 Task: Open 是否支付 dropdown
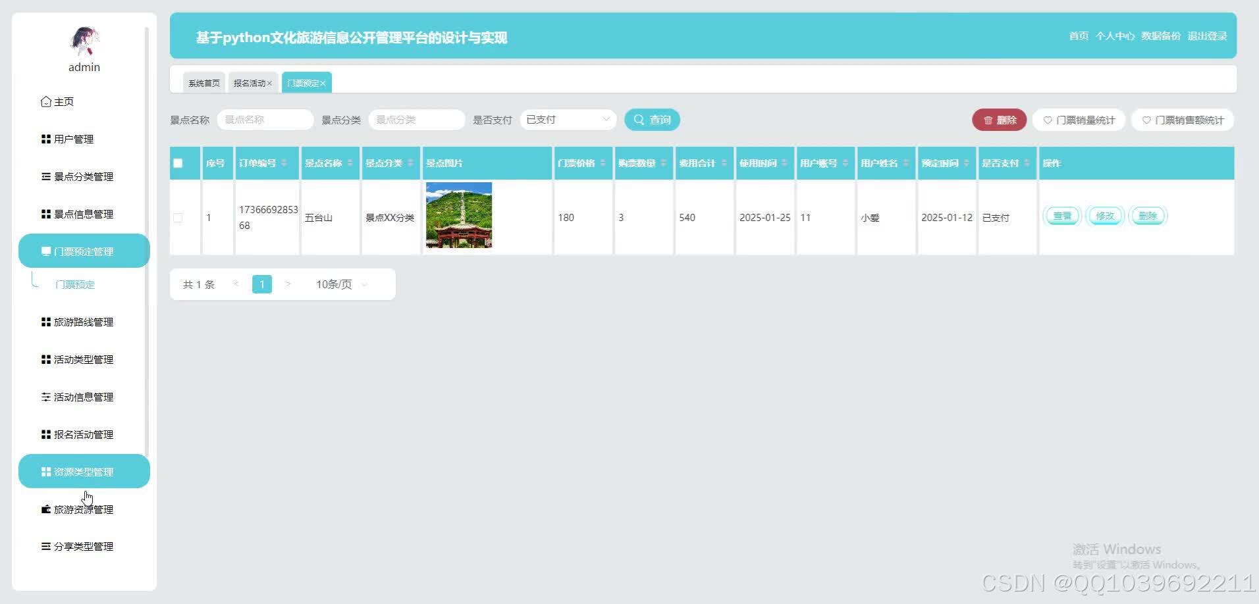point(568,120)
